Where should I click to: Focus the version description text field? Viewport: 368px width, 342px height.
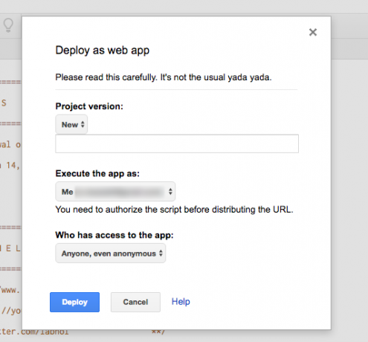tap(177, 143)
